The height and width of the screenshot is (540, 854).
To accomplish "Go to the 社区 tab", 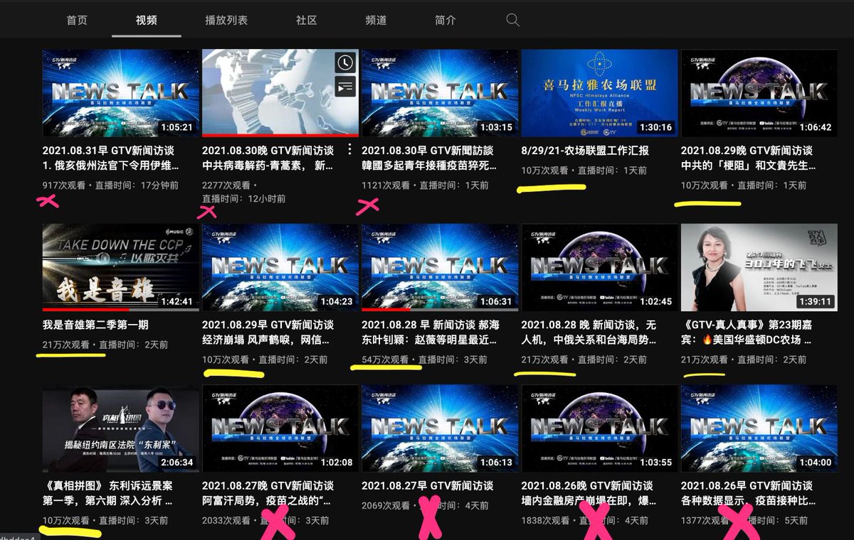I will [307, 20].
